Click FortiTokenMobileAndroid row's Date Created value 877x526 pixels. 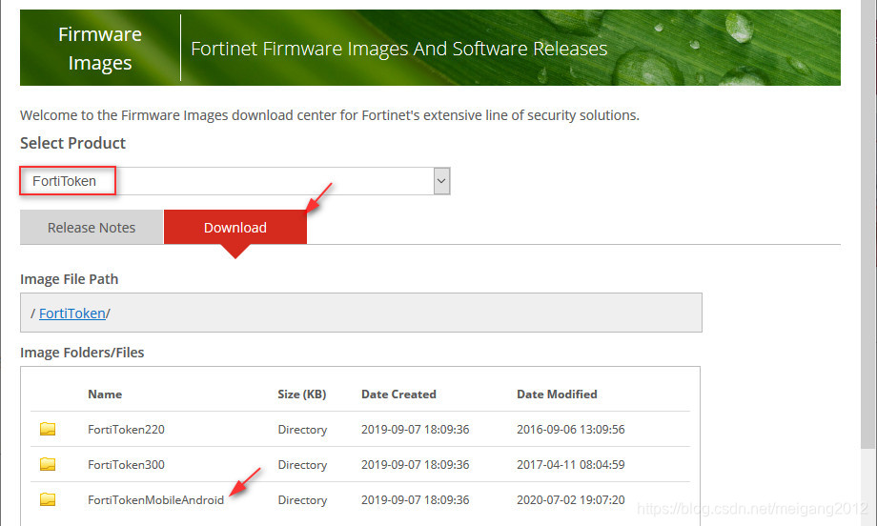tap(415, 499)
